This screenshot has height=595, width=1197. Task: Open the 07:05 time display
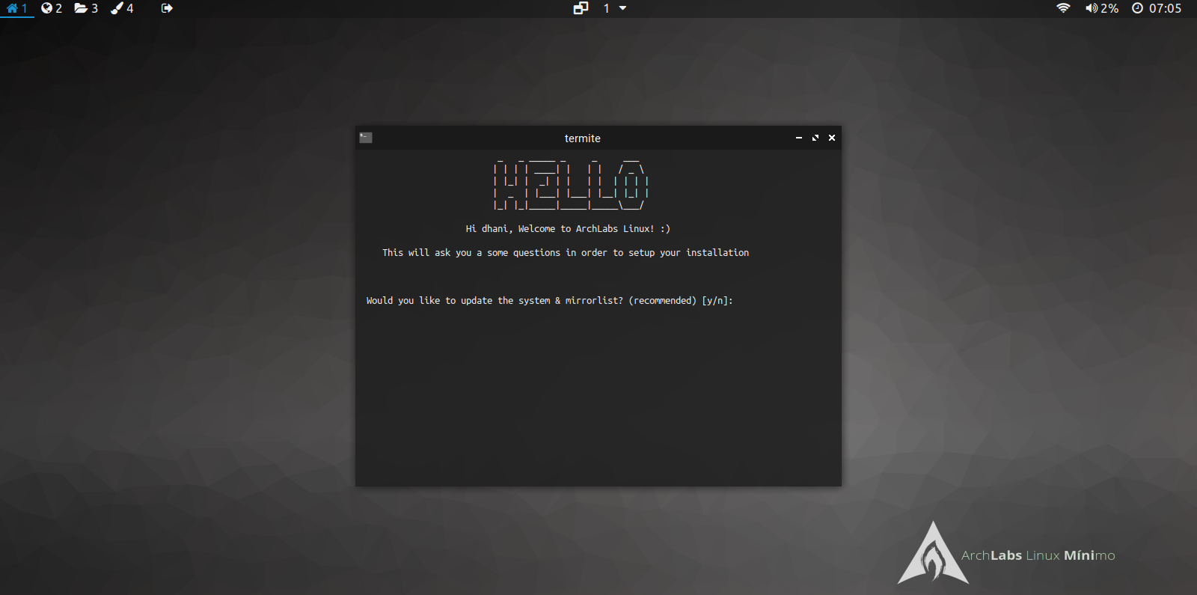click(x=1165, y=8)
